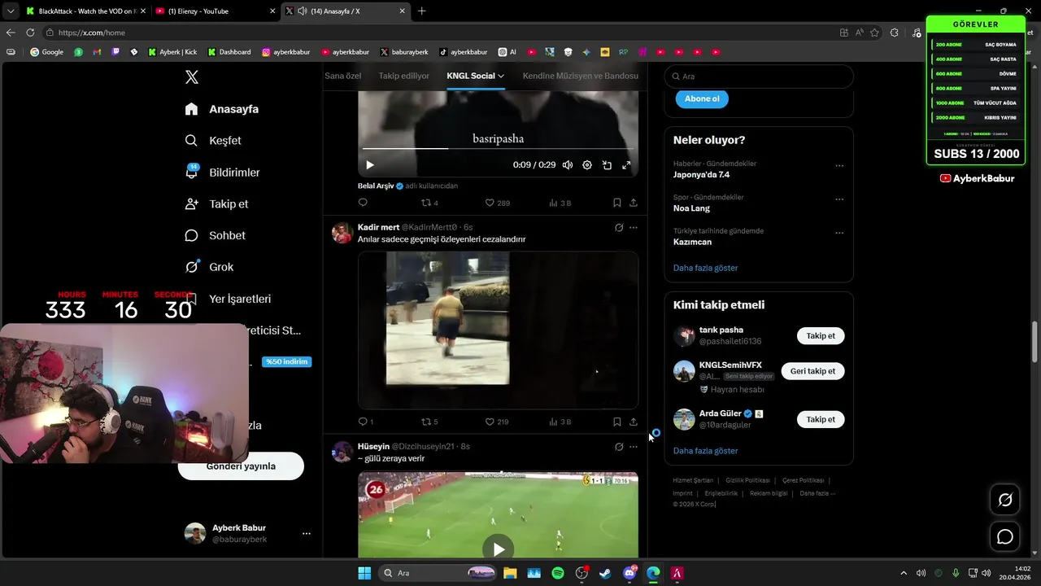Open Keşfet search page in sidebar

tap(213, 140)
